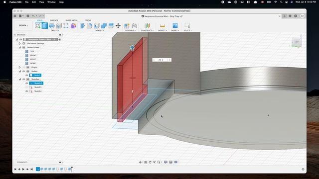Viewport: 319px width, 179px height.
Task: Open the Modify dropdown menu
Action: [100, 30]
